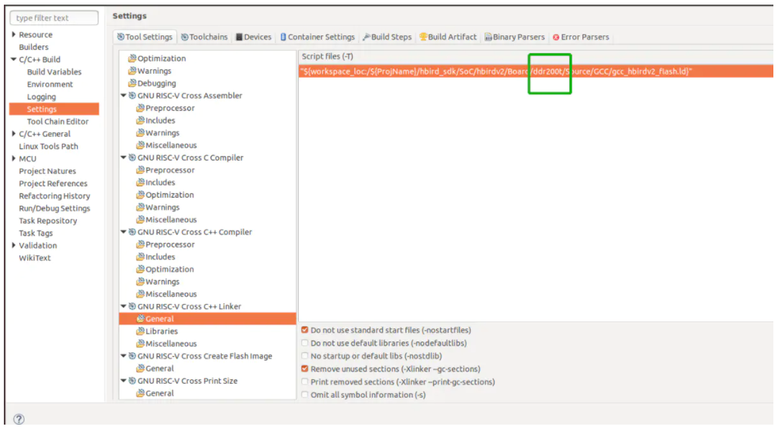Collapse GNU RISC-V Cross C Compiler node
778x430 pixels.
point(123,158)
